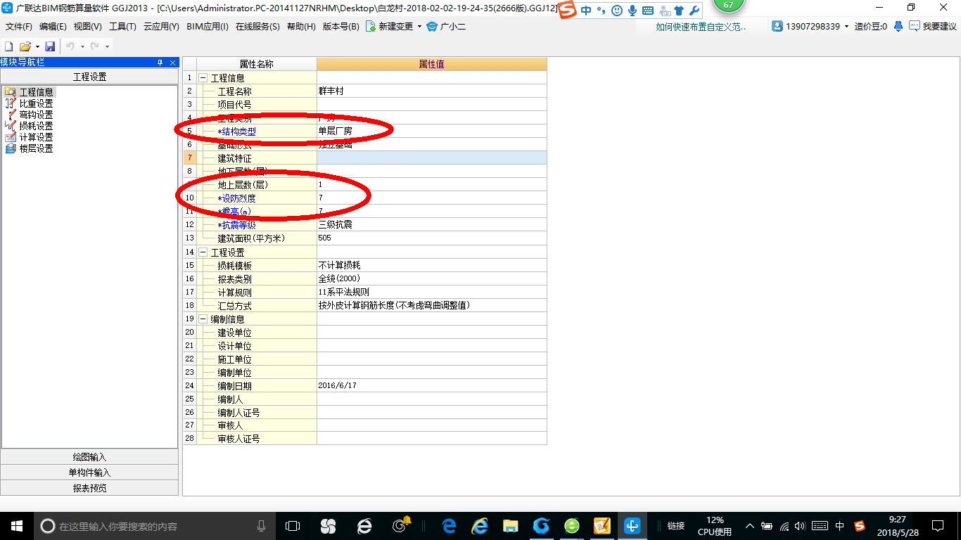Click the 群丰村 project name value
The width and height of the screenshot is (961, 540).
[431, 91]
